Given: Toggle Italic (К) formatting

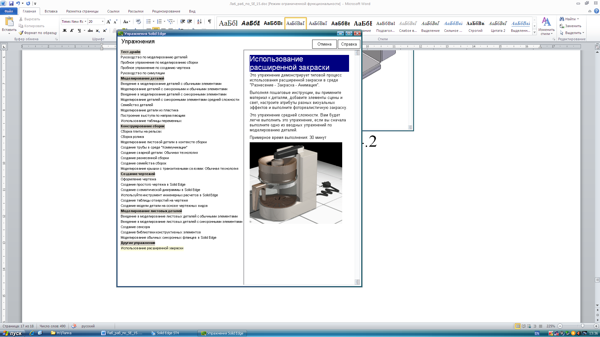Looking at the screenshot, I should 72,30.
